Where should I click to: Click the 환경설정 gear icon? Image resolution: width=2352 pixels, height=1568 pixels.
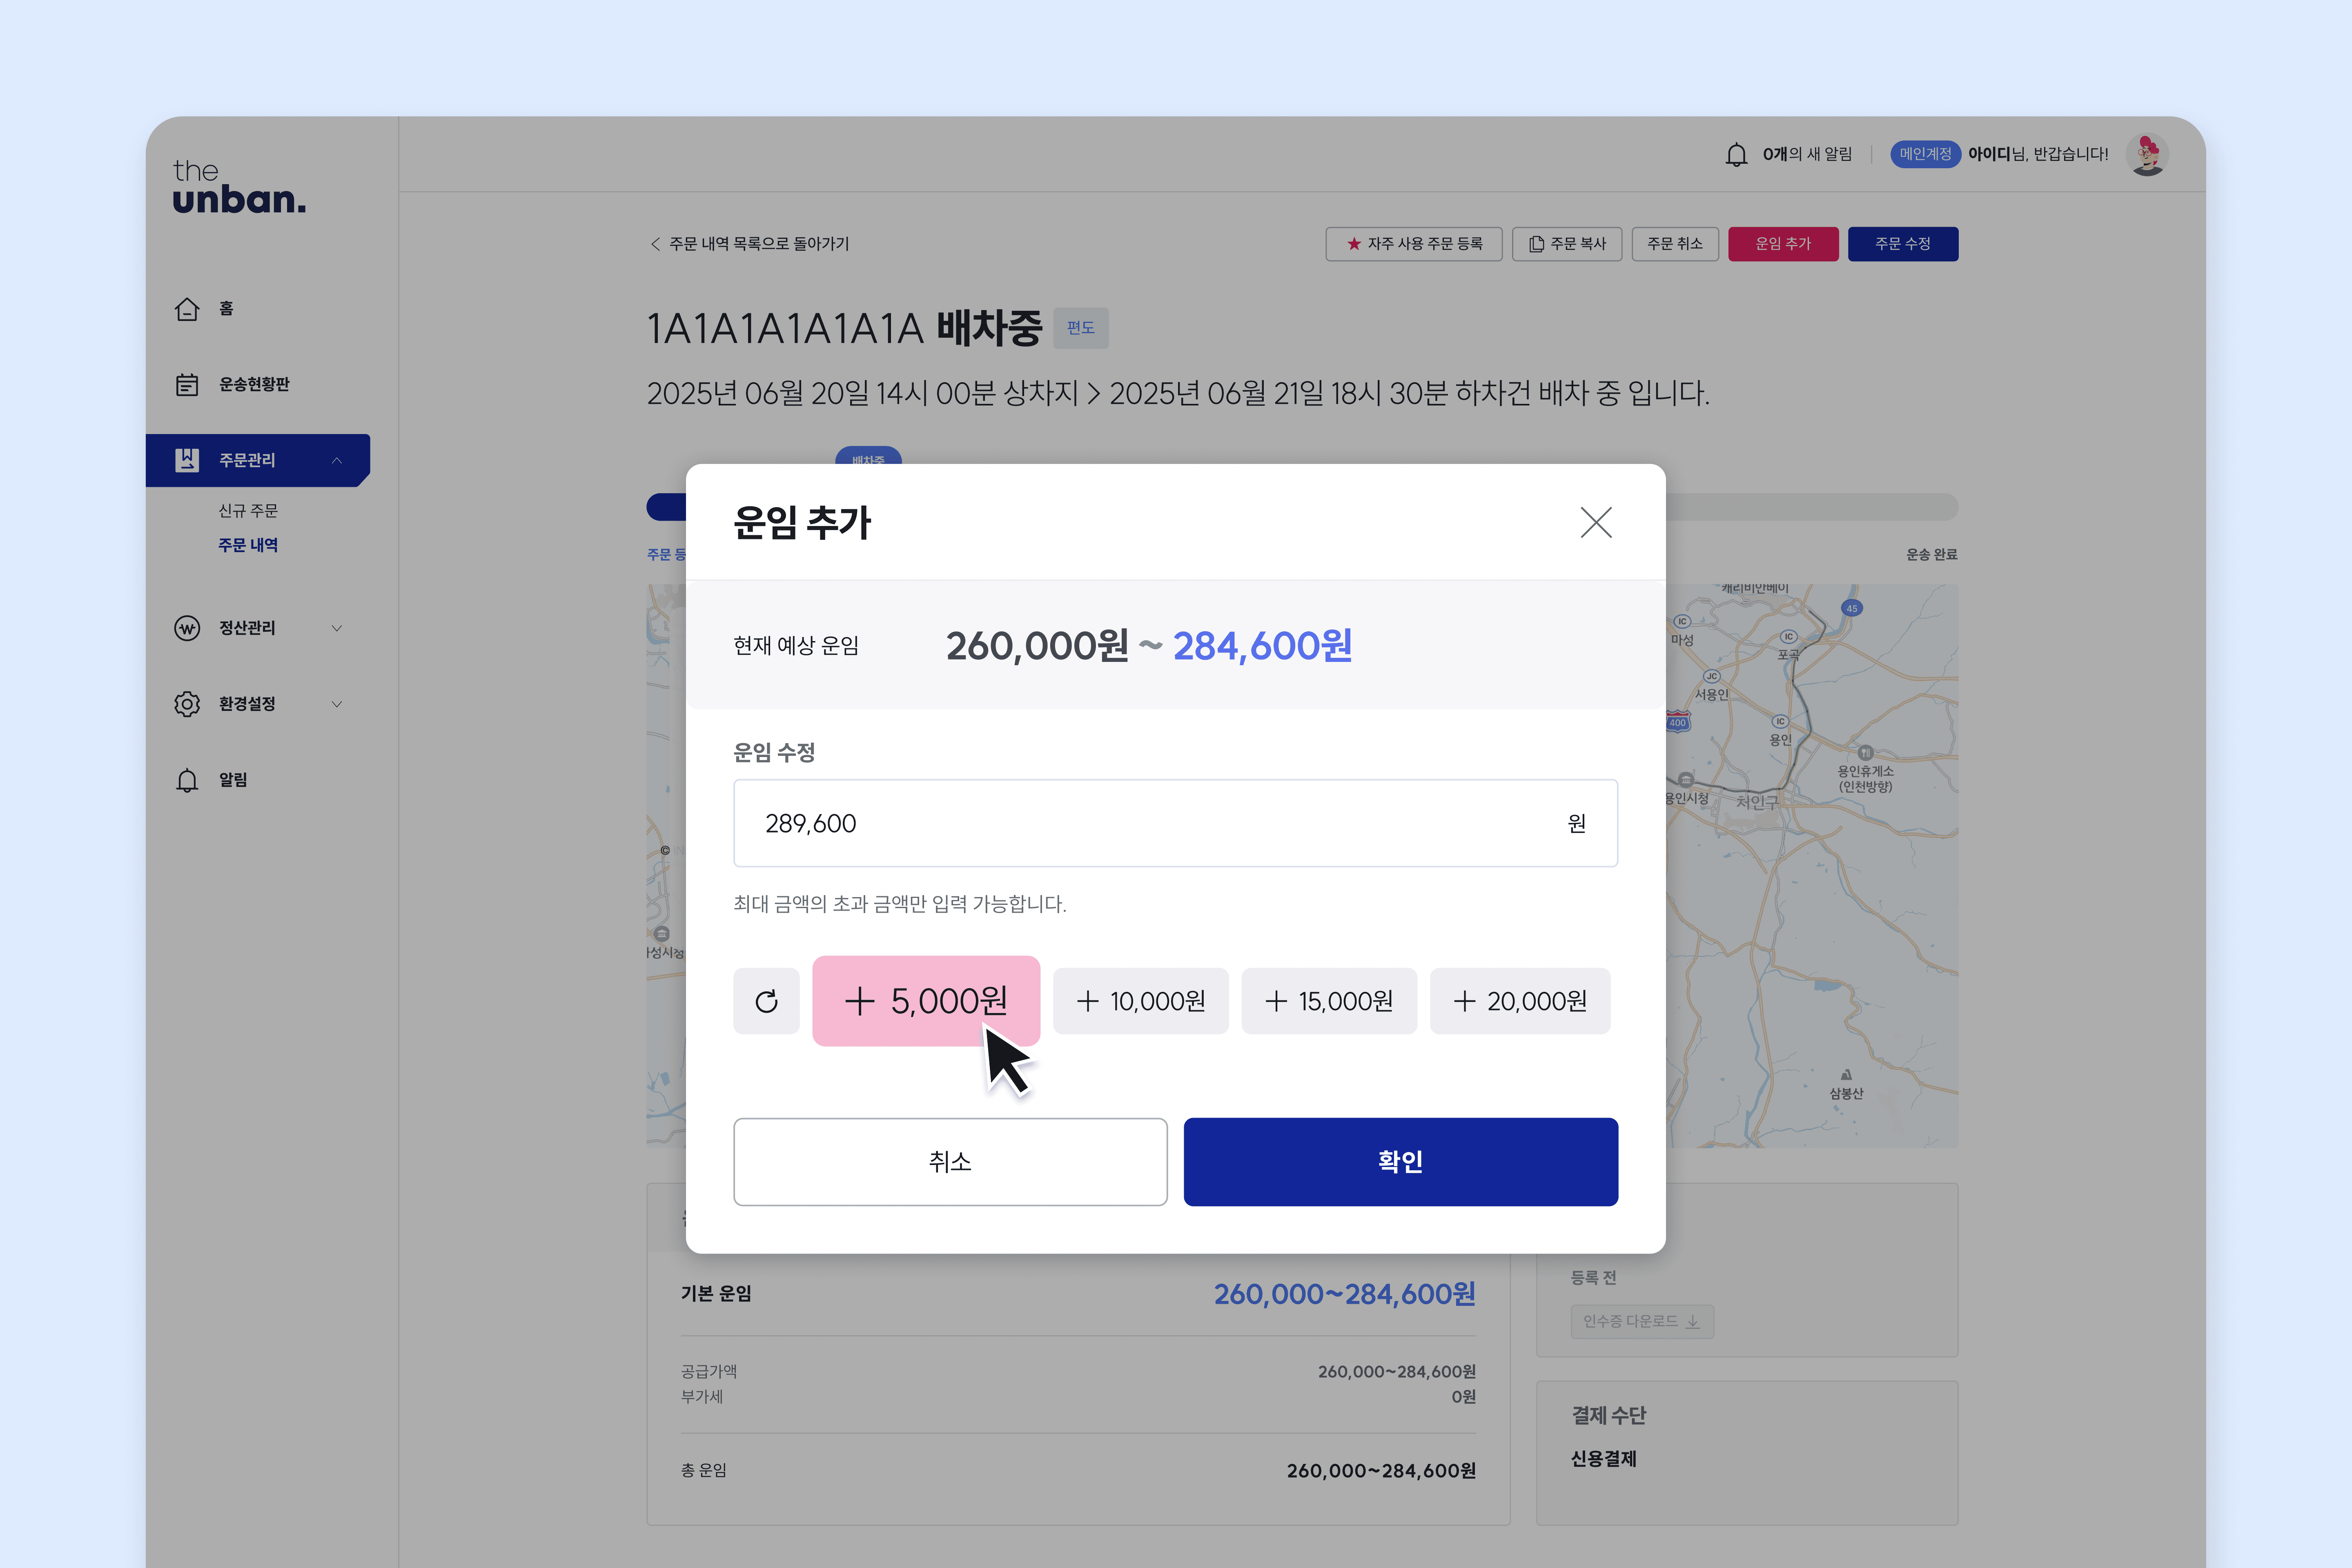coord(187,704)
